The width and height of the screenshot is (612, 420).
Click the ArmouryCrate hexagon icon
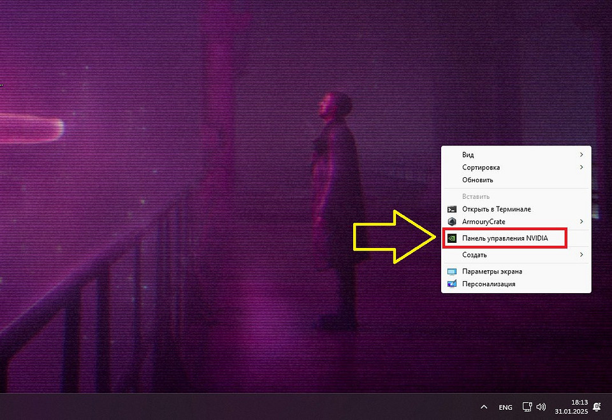pyautogui.click(x=452, y=222)
